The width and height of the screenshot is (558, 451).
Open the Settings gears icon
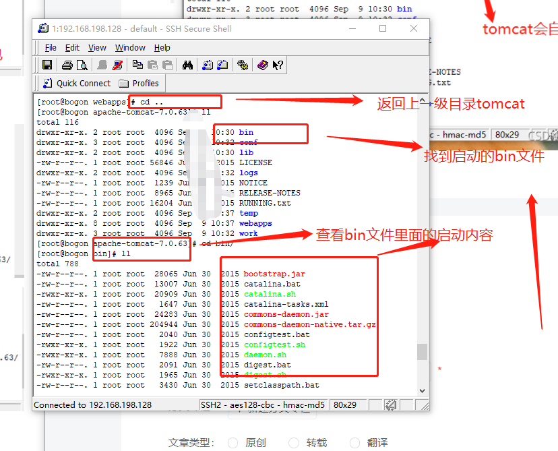[x=243, y=65]
